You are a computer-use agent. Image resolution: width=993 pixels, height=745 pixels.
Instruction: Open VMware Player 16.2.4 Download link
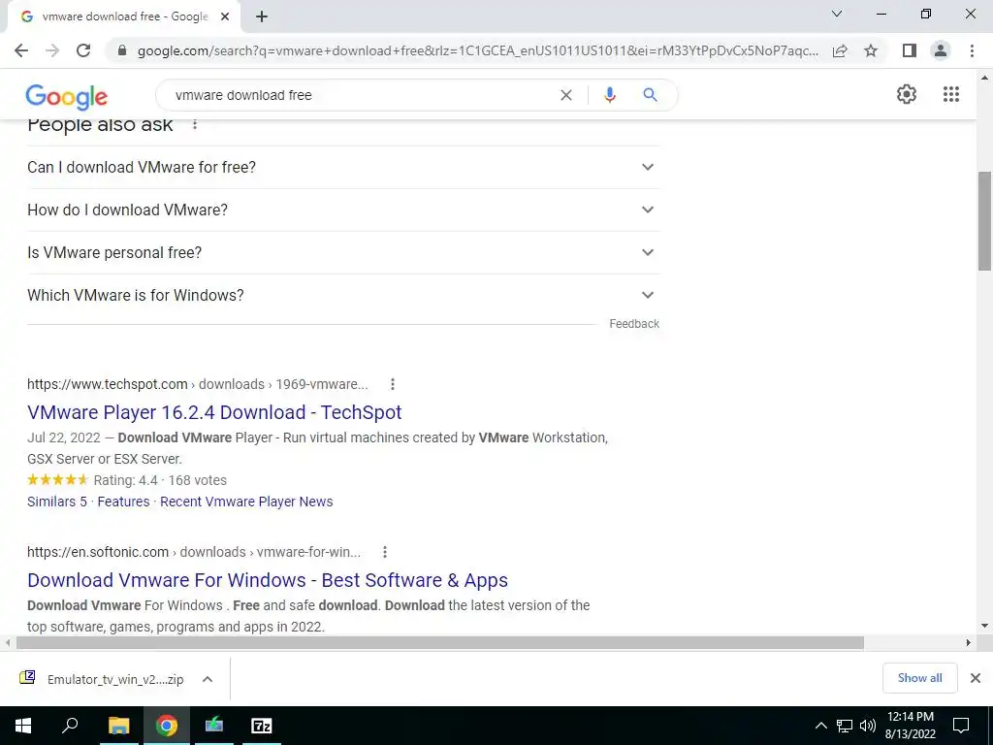click(214, 412)
